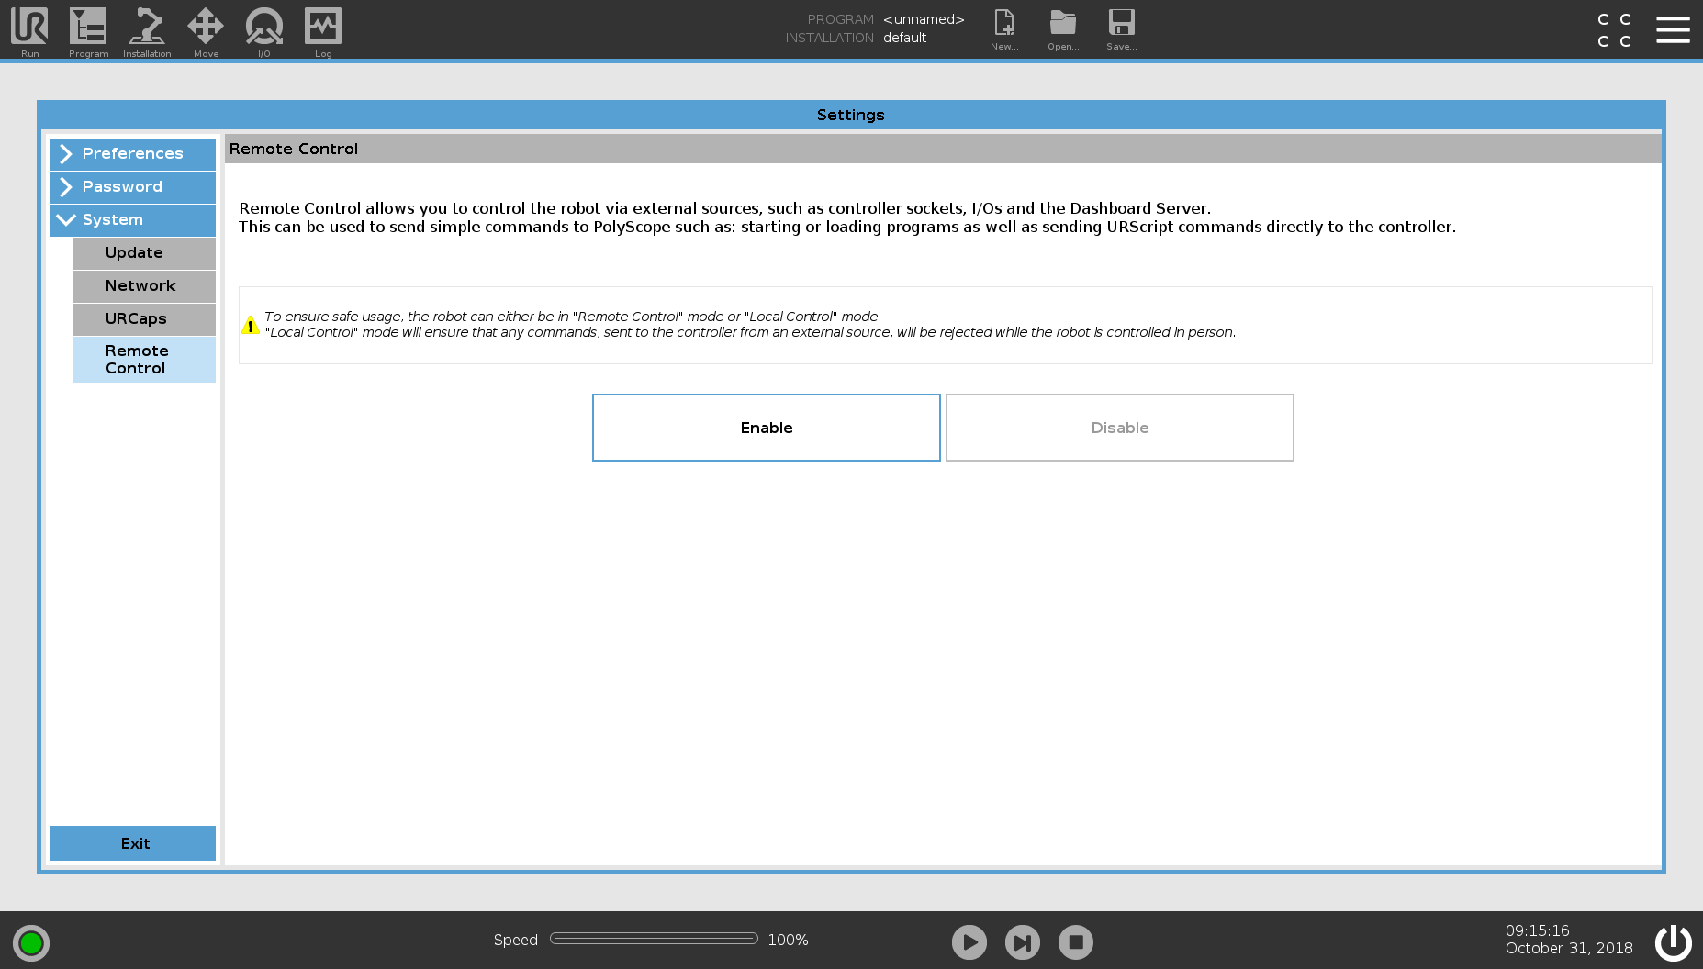The width and height of the screenshot is (1703, 969).
Task: Click the October 31, 2018 date
Action: (x=1569, y=949)
